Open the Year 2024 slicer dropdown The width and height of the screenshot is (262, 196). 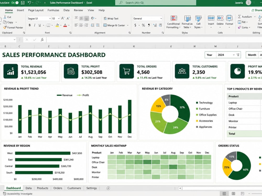click(x=234, y=55)
